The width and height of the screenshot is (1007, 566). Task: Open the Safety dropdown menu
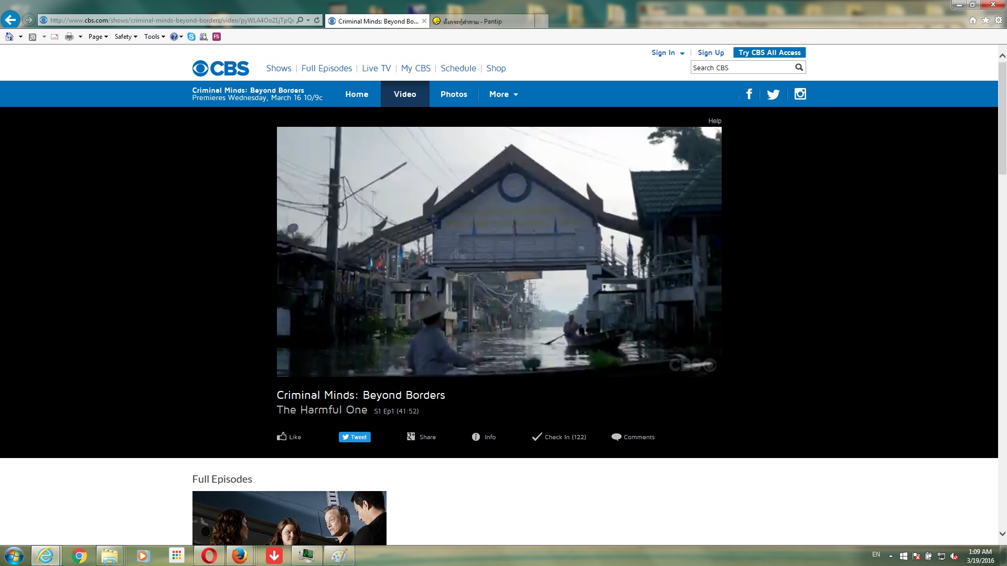tap(126, 37)
